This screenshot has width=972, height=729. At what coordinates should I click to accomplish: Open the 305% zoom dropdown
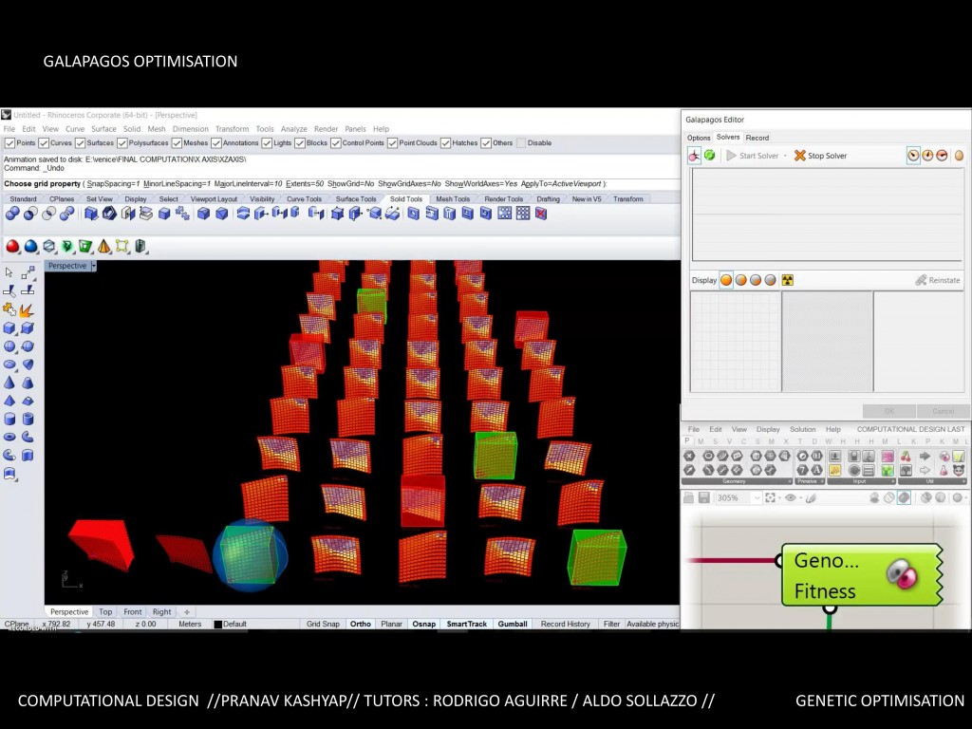757,497
